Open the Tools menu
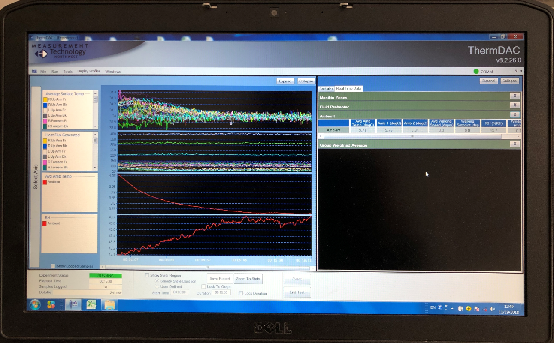 pos(68,72)
